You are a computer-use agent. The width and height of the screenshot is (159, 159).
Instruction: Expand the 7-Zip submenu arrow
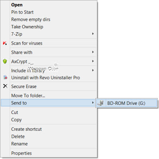(x=93, y=34)
